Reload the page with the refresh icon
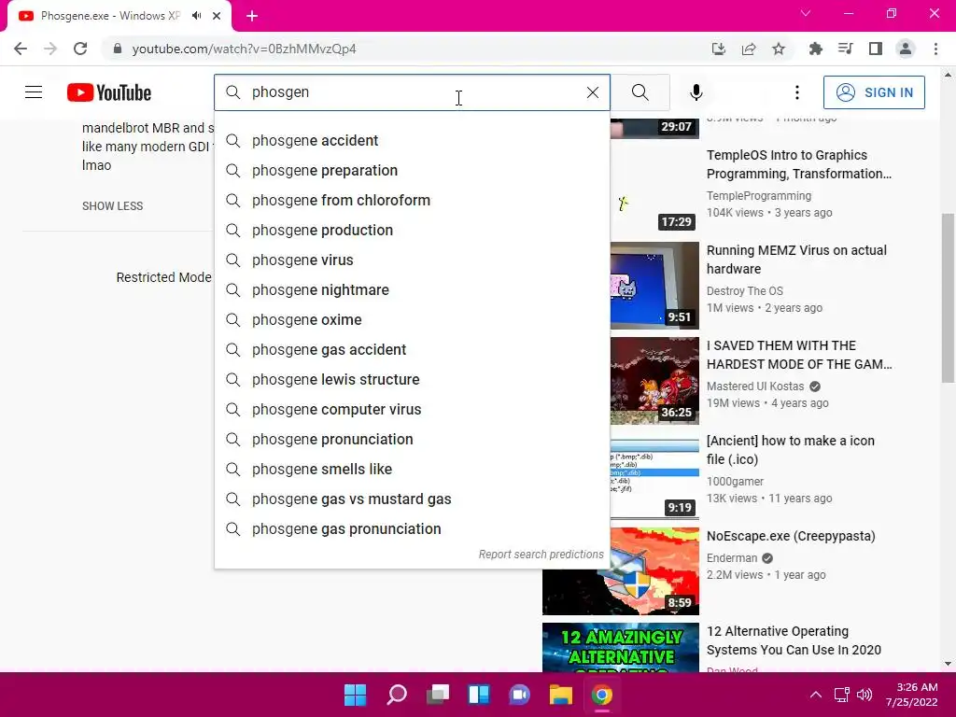 pos(80,49)
